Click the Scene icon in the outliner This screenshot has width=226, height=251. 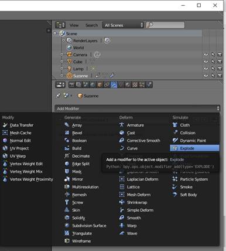click(63, 33)
